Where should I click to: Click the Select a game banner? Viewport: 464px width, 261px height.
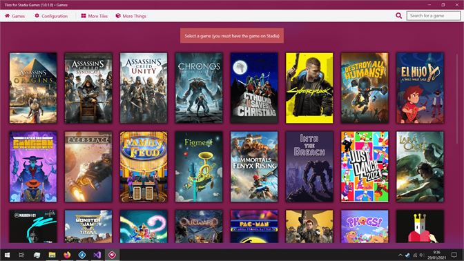(232, 36)
